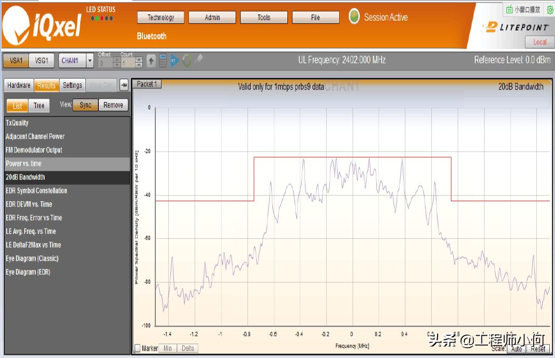Click the Auto scale button
This screenshot has height=358, width=555.
point(516,349)
